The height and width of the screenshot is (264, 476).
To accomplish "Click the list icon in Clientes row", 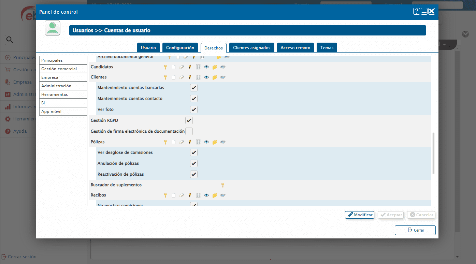I will [x=198, y=77].
